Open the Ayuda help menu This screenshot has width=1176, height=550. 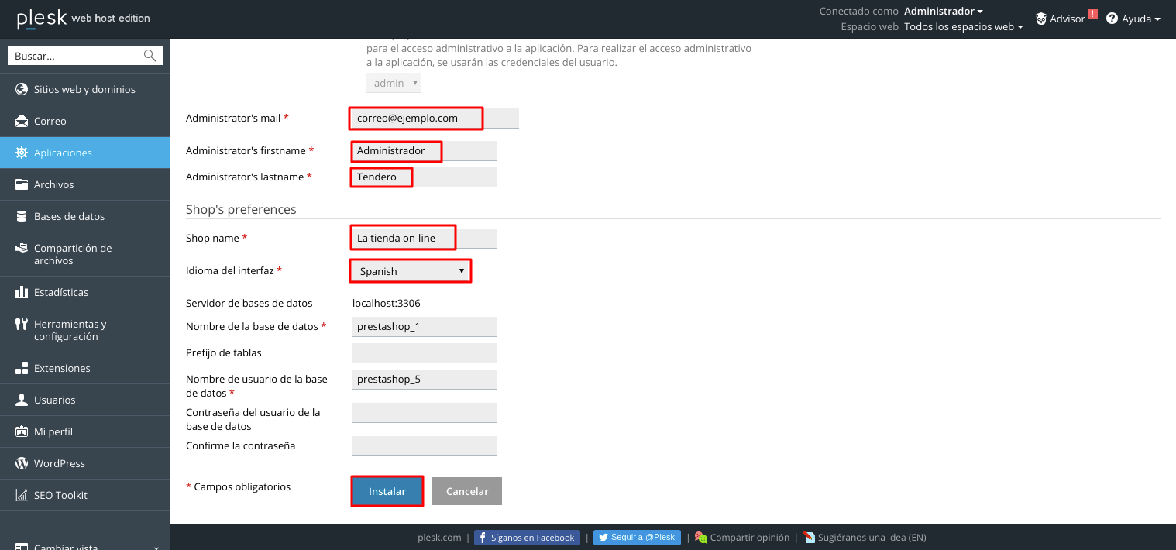tap(1133, 19)
